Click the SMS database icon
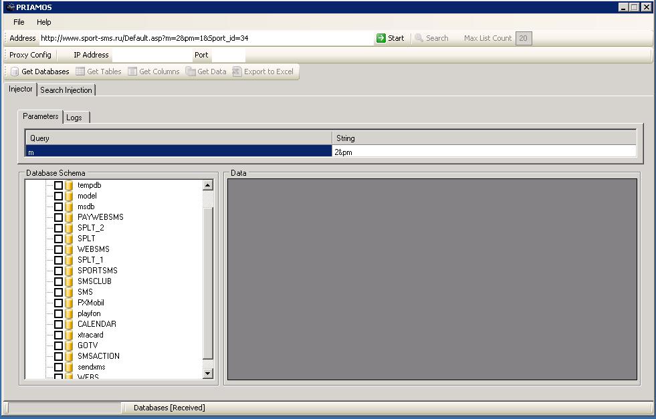The image size is (656, 419). point(69,292)
